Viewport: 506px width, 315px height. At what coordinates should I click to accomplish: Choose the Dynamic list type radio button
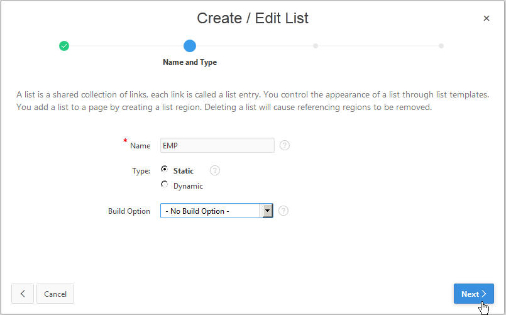tap(165, 185)
